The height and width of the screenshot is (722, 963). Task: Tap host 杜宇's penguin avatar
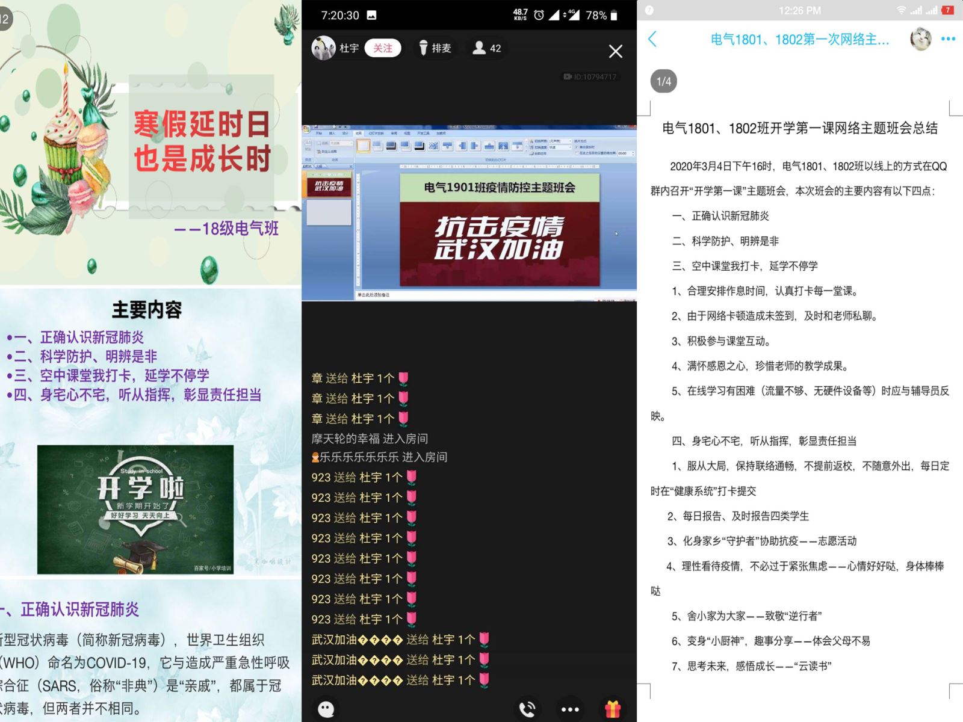[323, 48]
